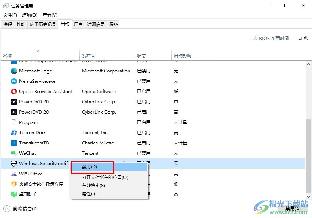This screenshot has height=218, width=312.
Task: Select the Program row name
Action: pyautogui.click(x=28, y=122)
